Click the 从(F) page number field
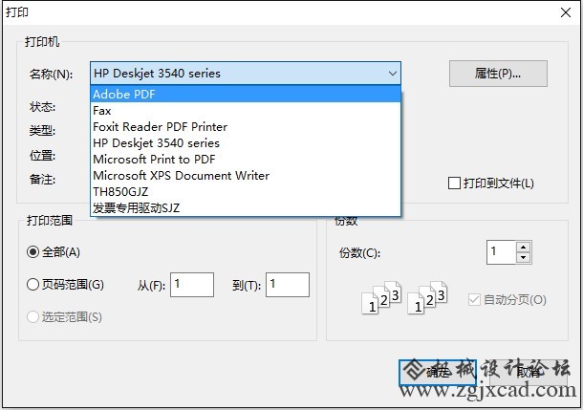This screenshot has height=410, width=583. [x=192, y=285]
